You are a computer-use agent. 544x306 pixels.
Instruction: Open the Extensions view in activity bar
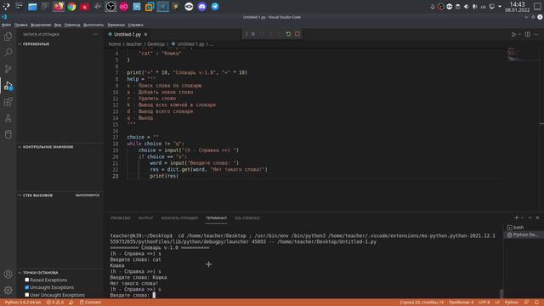[x=8, y=102]
